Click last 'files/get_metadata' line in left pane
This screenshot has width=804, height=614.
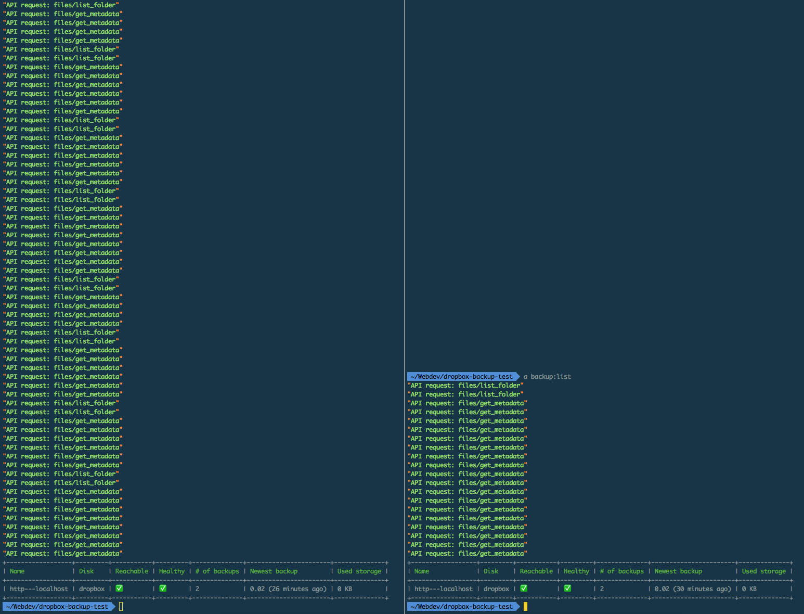click(x=63, y=554)
